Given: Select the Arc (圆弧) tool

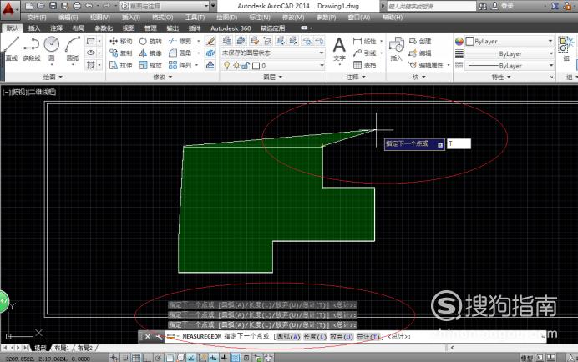Looking at the screenshot, I should click(x=72, y=48).
